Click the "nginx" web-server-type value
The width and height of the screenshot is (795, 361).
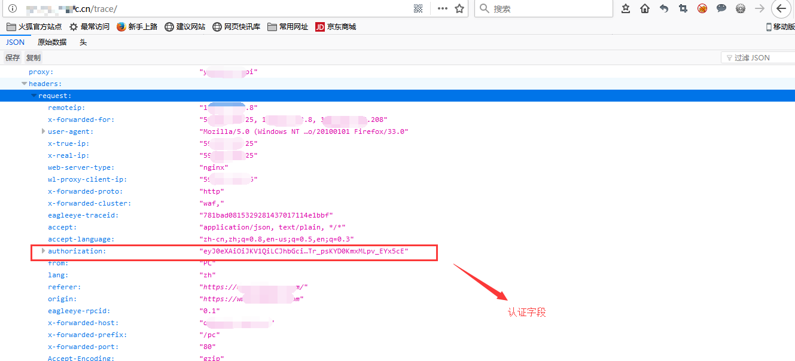[214, 167]
